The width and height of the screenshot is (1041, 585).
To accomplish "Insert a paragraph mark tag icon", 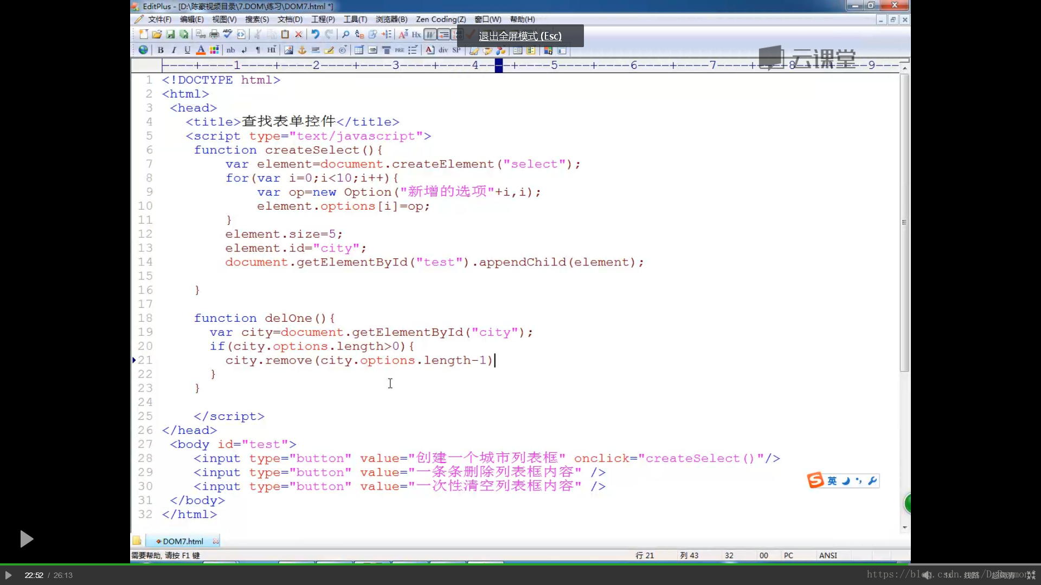I will coord(258,50).
